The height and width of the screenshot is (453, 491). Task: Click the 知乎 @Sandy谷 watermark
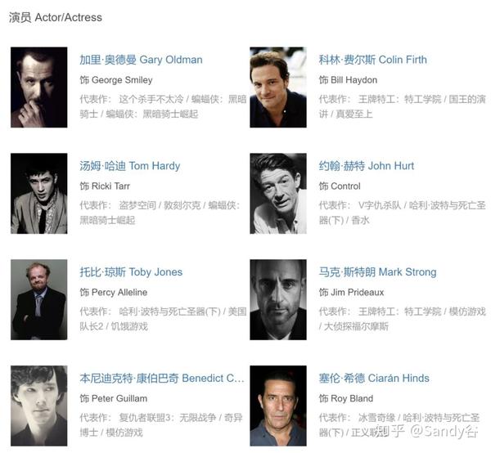pyautogui.click(x=428, y=432)
